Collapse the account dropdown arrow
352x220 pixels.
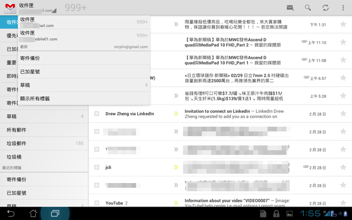[x=54, y=11]
